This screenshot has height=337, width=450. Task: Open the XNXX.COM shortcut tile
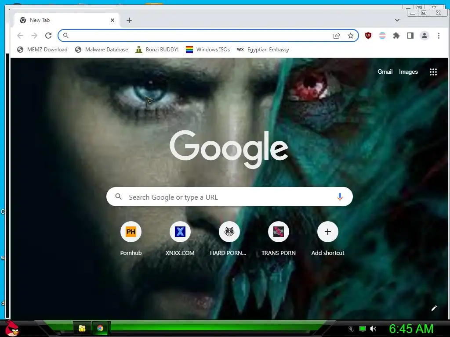pyautogui.click(x=180, y=239)
